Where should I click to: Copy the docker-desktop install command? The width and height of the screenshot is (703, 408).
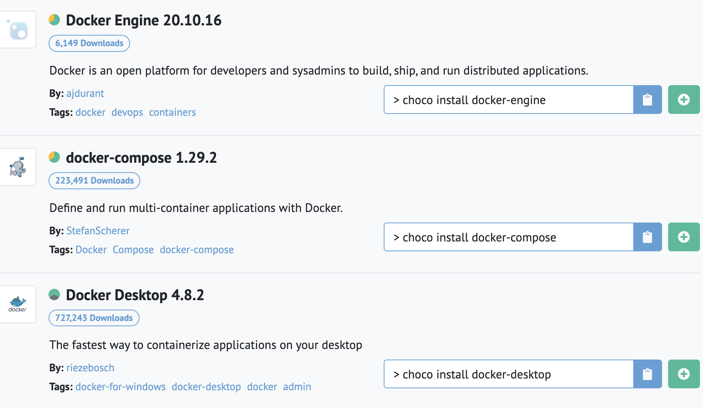647,374
